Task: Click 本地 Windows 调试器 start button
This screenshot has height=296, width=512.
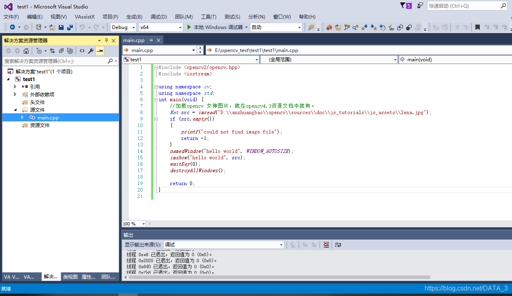Action: (218, 27)
